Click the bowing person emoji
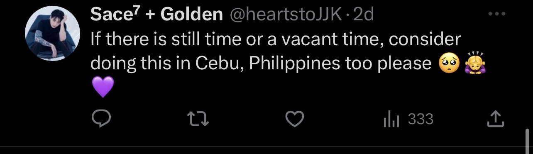 click(x=474, y=63)
